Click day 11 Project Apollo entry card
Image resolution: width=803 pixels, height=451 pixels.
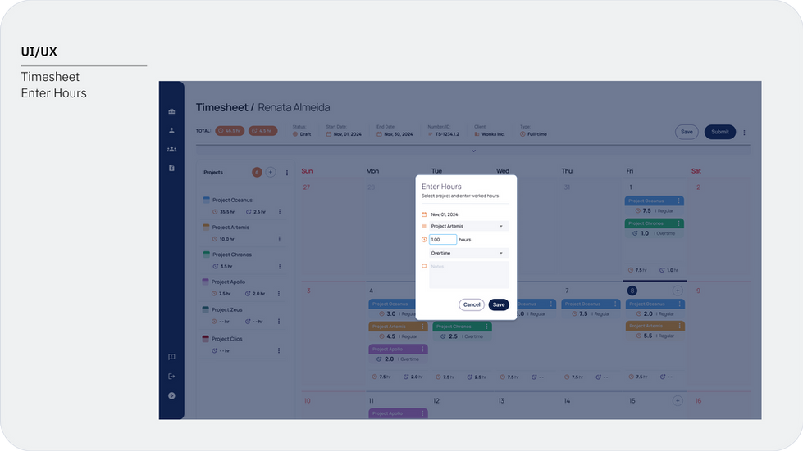pyautogui.click(x=399, y=413)
